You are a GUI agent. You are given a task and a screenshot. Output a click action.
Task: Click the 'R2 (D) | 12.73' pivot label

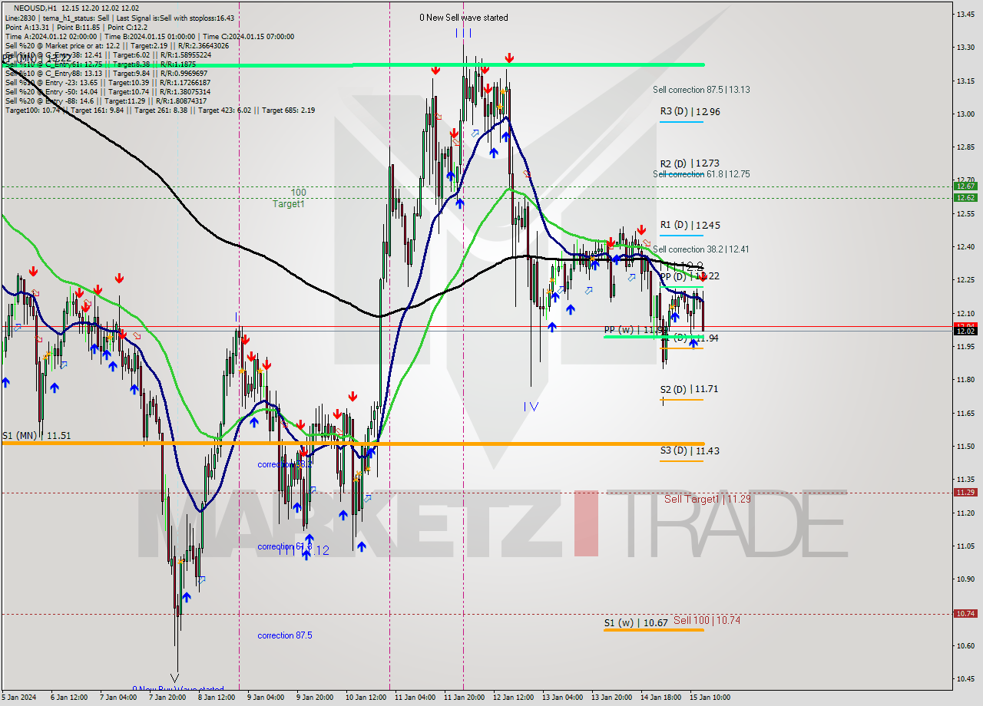pos(690,163)
